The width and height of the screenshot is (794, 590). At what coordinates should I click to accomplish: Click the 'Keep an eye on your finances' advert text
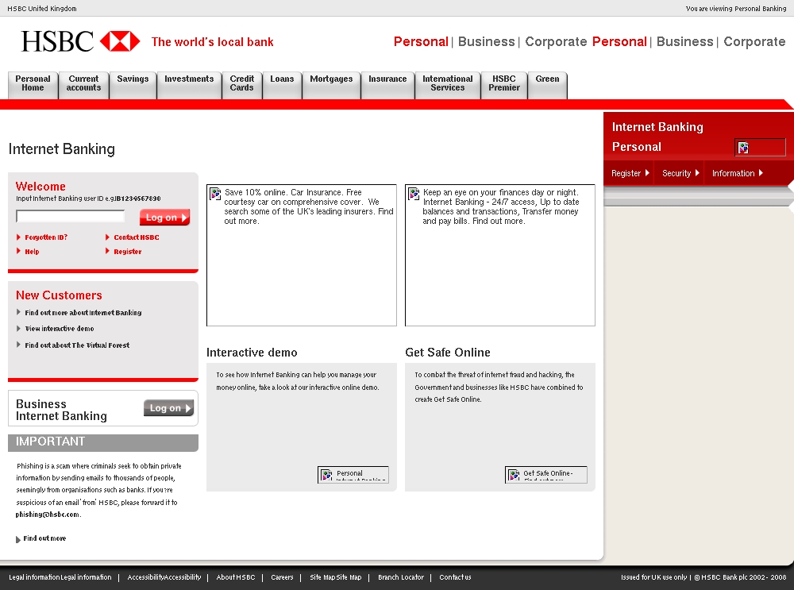coord(501,206)
